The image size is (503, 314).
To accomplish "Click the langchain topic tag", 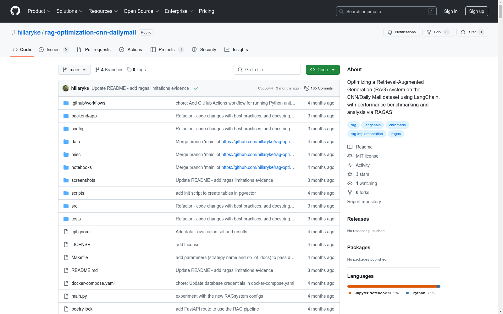I will 373,125.
